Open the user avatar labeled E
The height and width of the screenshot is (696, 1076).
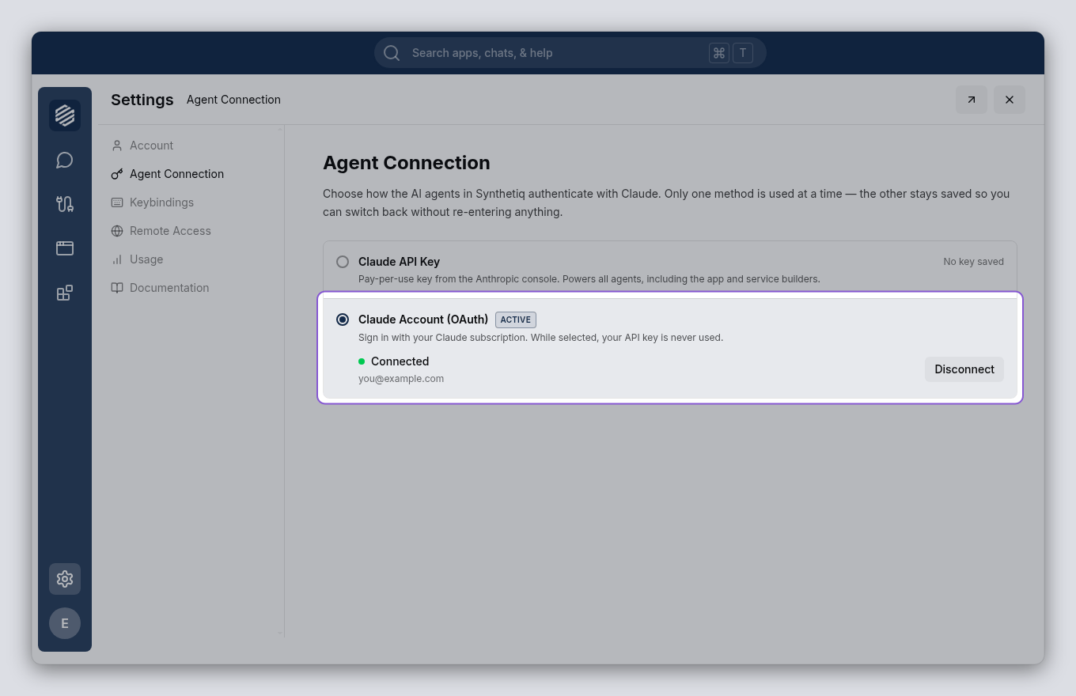click(65, 623)
